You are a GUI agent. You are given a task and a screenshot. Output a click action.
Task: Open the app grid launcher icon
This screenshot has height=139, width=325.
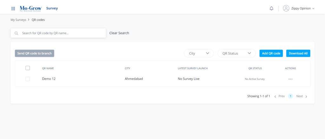[13, 9]
